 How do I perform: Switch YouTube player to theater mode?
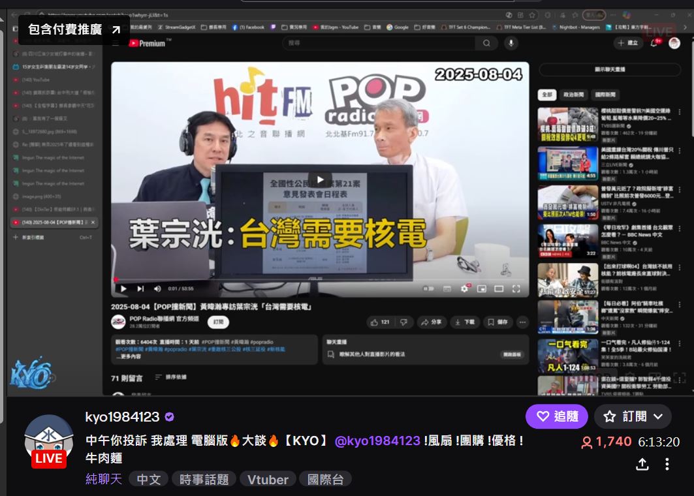coord(499,289)
